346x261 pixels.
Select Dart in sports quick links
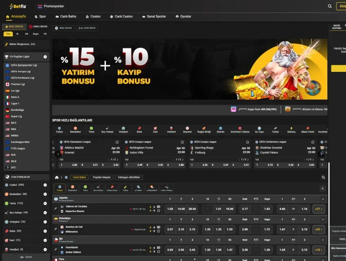(155, 130)
